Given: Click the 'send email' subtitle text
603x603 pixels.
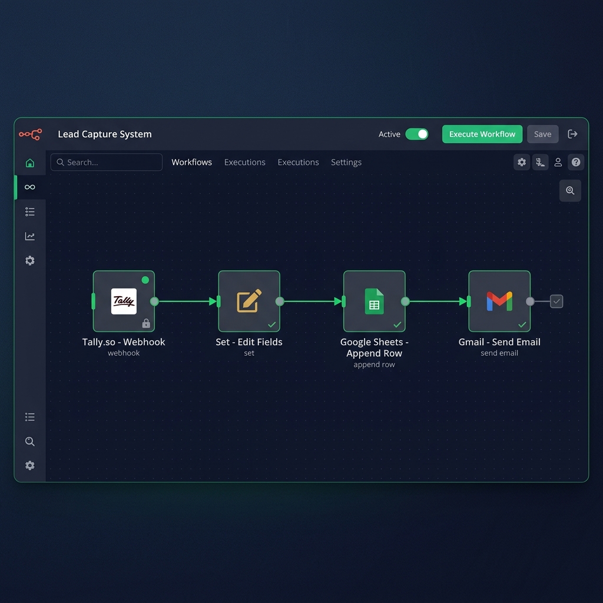Looking at the screenshot, I should point(499,353).
